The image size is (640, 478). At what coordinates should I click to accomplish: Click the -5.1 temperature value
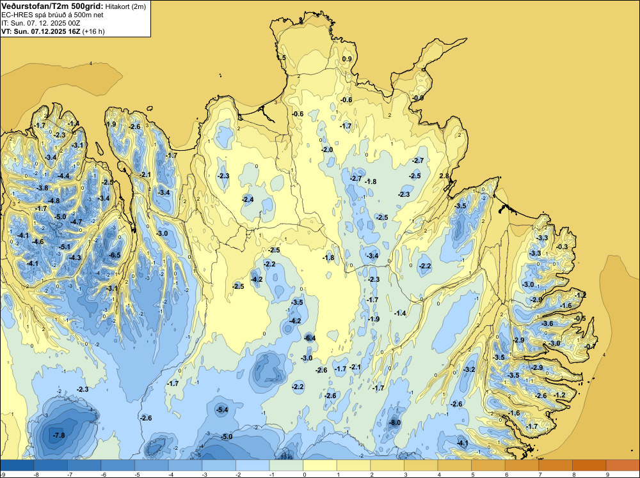point(65,247)
